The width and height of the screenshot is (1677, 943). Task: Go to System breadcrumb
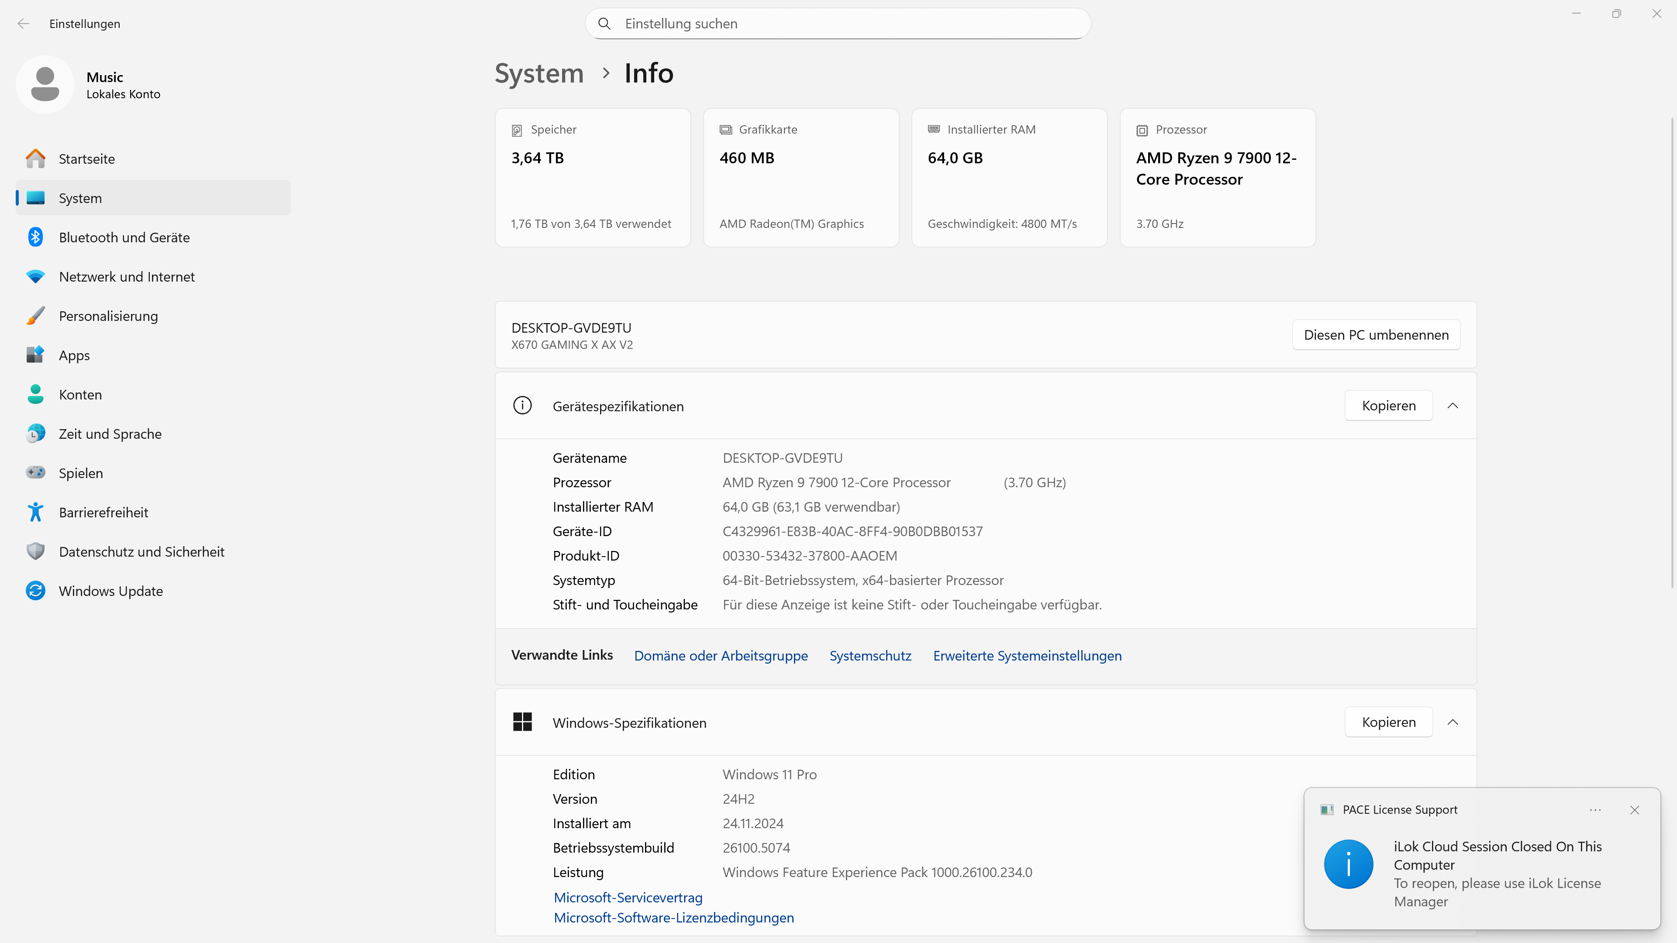(539, 73)
